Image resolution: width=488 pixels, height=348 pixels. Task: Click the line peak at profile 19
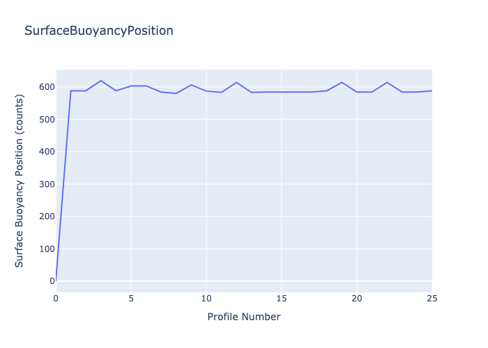(342, 82)
